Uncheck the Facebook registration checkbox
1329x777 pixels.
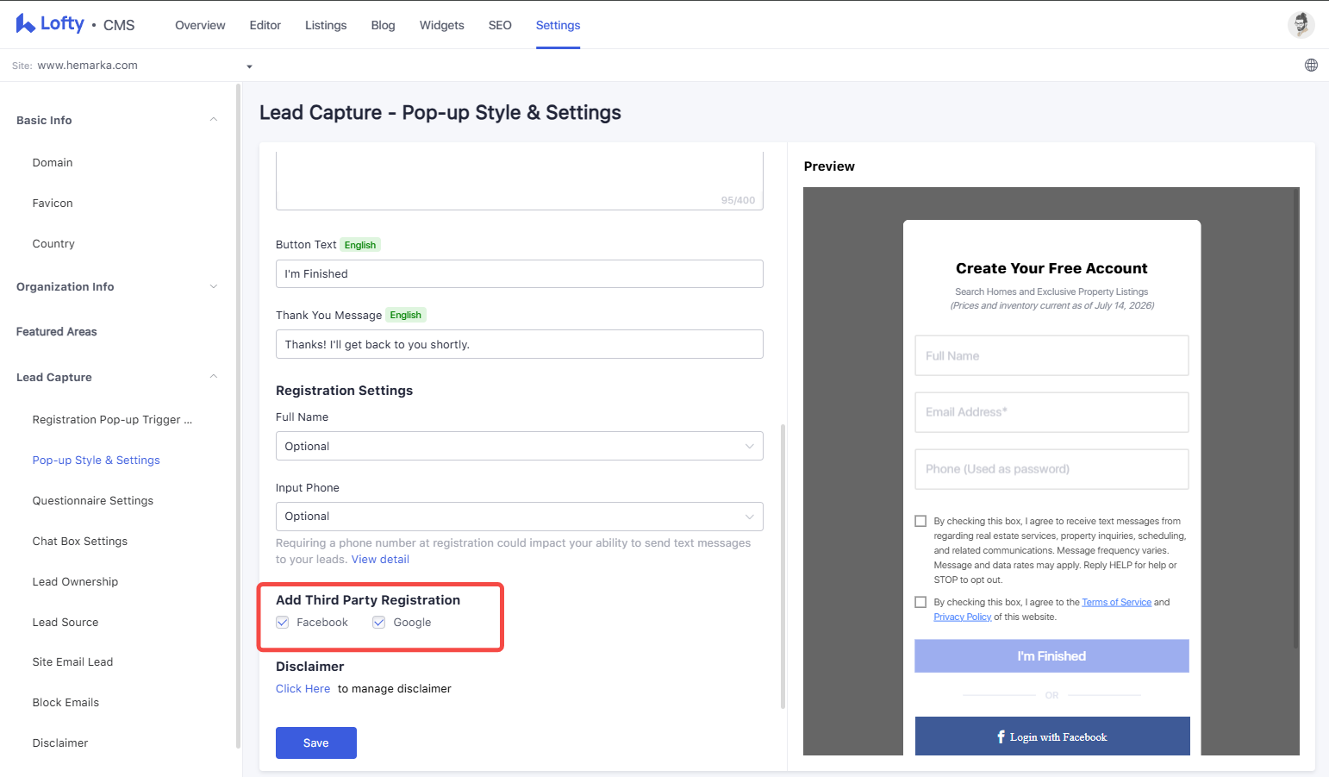click(283, 623)
